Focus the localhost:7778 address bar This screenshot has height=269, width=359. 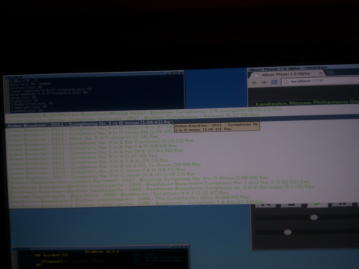tap(320, 81)
